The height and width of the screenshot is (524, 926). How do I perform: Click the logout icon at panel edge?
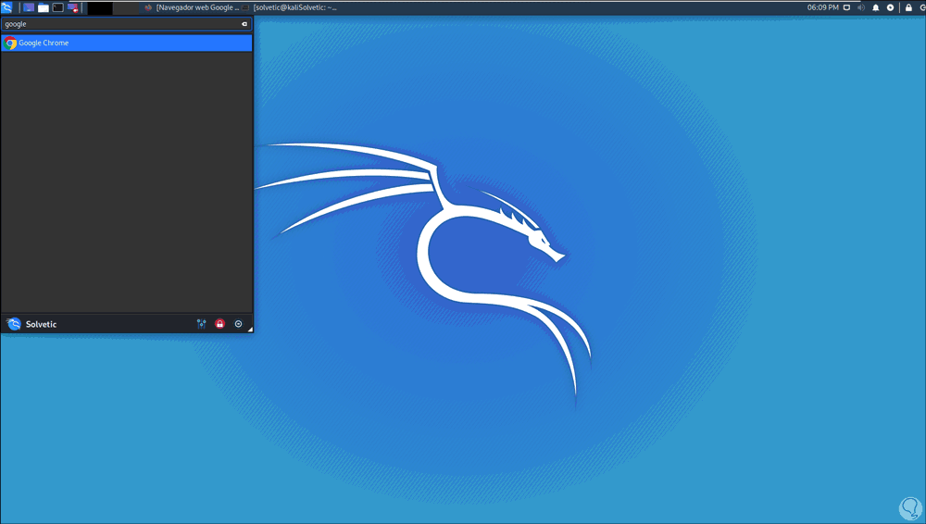coord(922,7)
